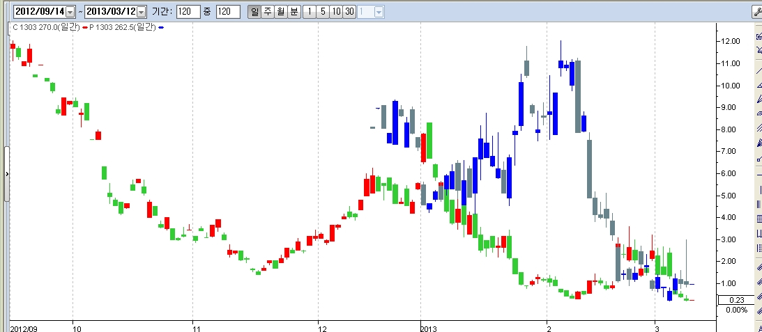Expand the combo box right of the 30 button
The height and width of the screenshot is (332, 762).
tap(379, 12)
